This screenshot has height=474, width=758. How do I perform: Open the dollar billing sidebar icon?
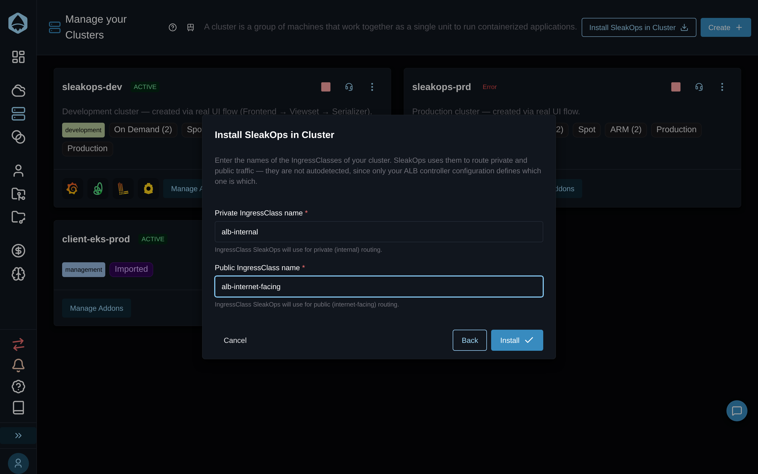(18, 251)
